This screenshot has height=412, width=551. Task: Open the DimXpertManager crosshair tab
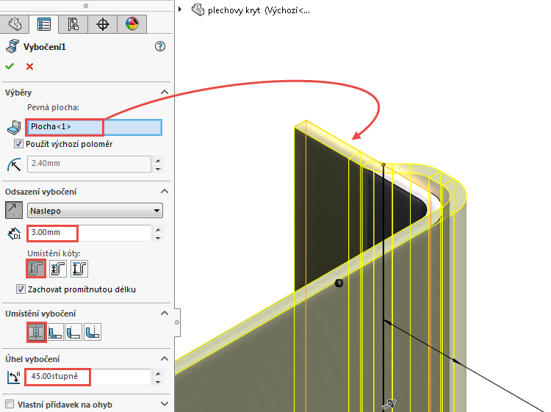click(x=103, y=24)
